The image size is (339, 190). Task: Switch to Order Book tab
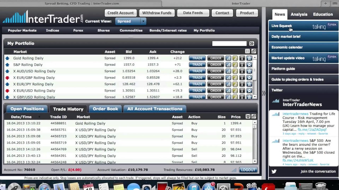tap(105, 109)
